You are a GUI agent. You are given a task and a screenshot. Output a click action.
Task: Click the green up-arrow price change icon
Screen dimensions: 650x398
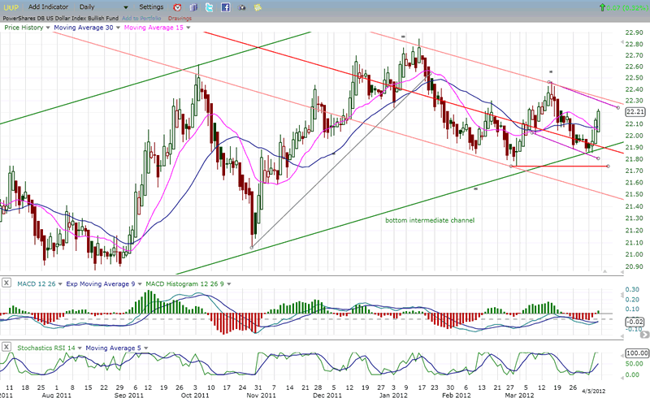(602, 7)
